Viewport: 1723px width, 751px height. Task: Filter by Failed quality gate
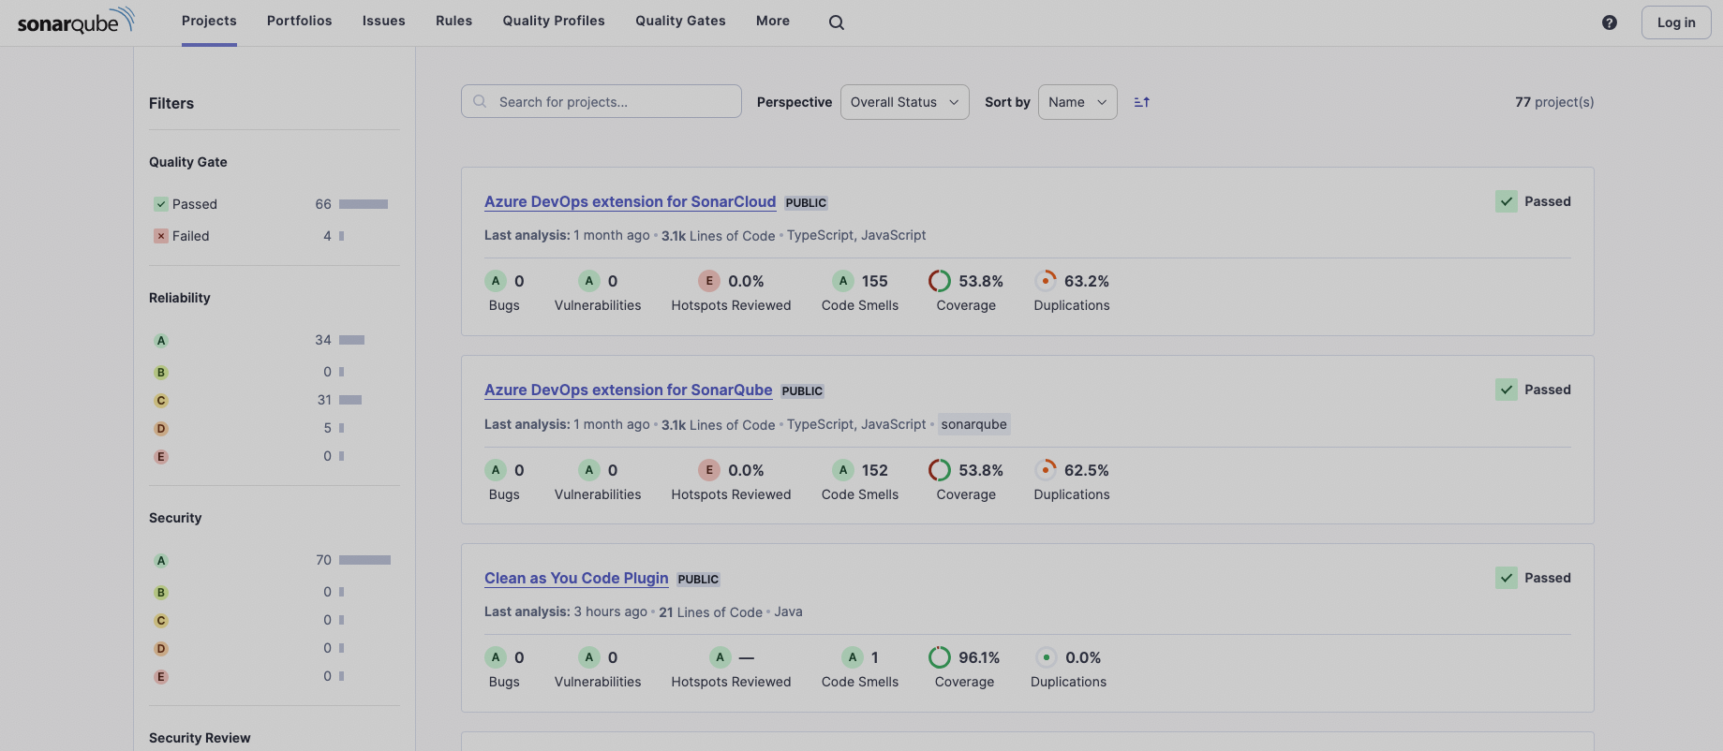pyautogui.click(x=190, y=236)
